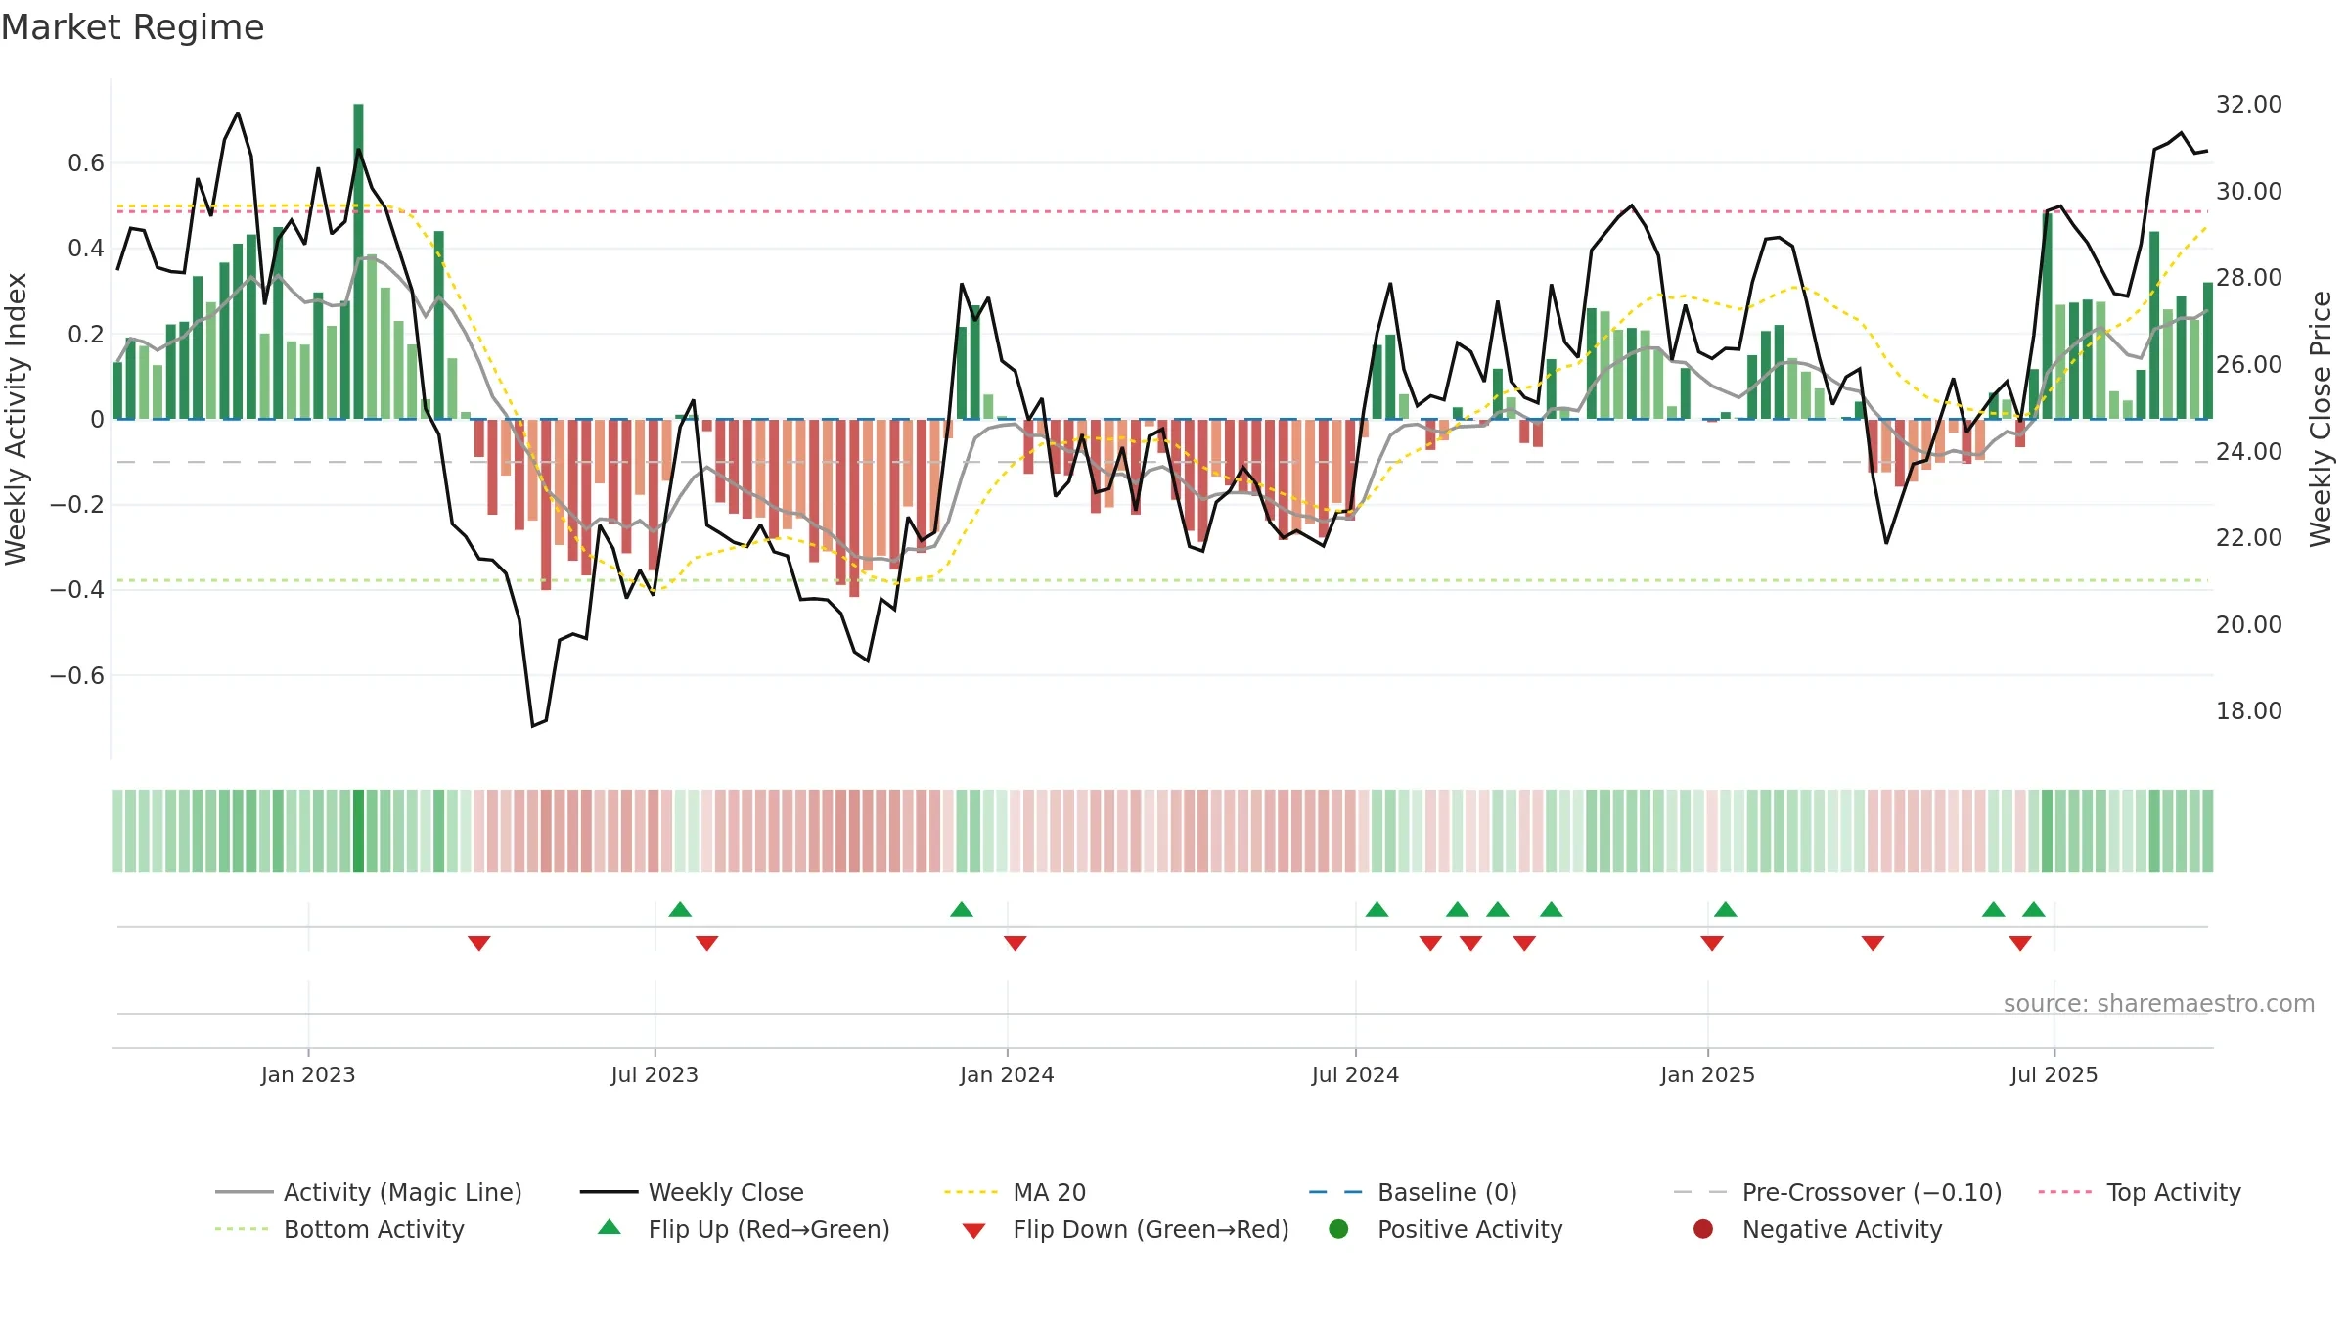Click the Jul 2024 x-axis label
Viewport: 2348px width, 1321px height.
click(x=1355, y=1074)
